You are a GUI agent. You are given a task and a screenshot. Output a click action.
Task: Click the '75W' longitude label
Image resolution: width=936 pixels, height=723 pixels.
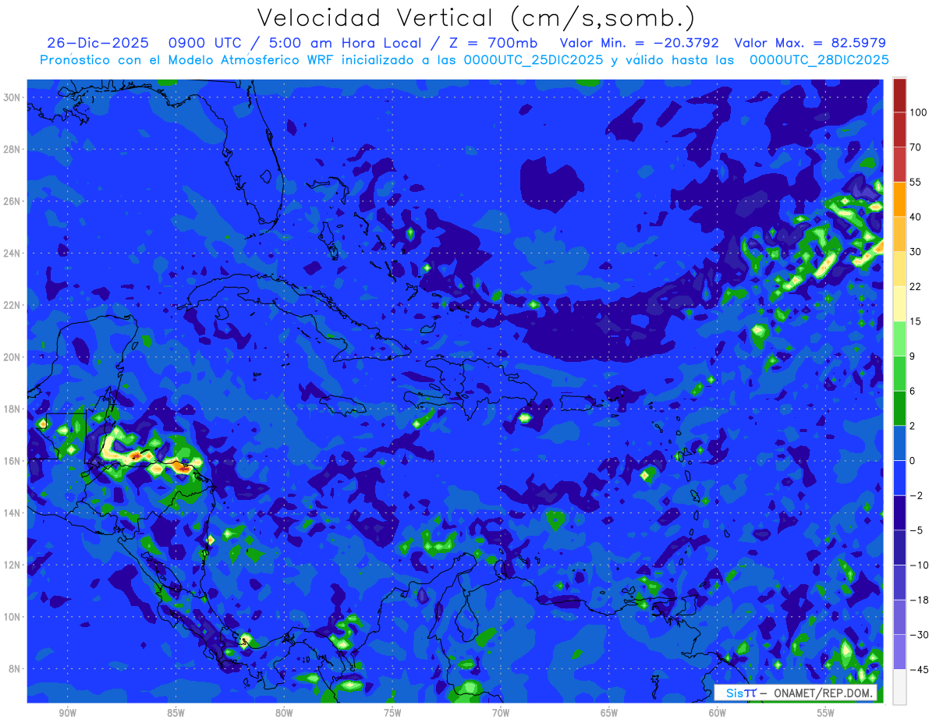coord(392,713)
